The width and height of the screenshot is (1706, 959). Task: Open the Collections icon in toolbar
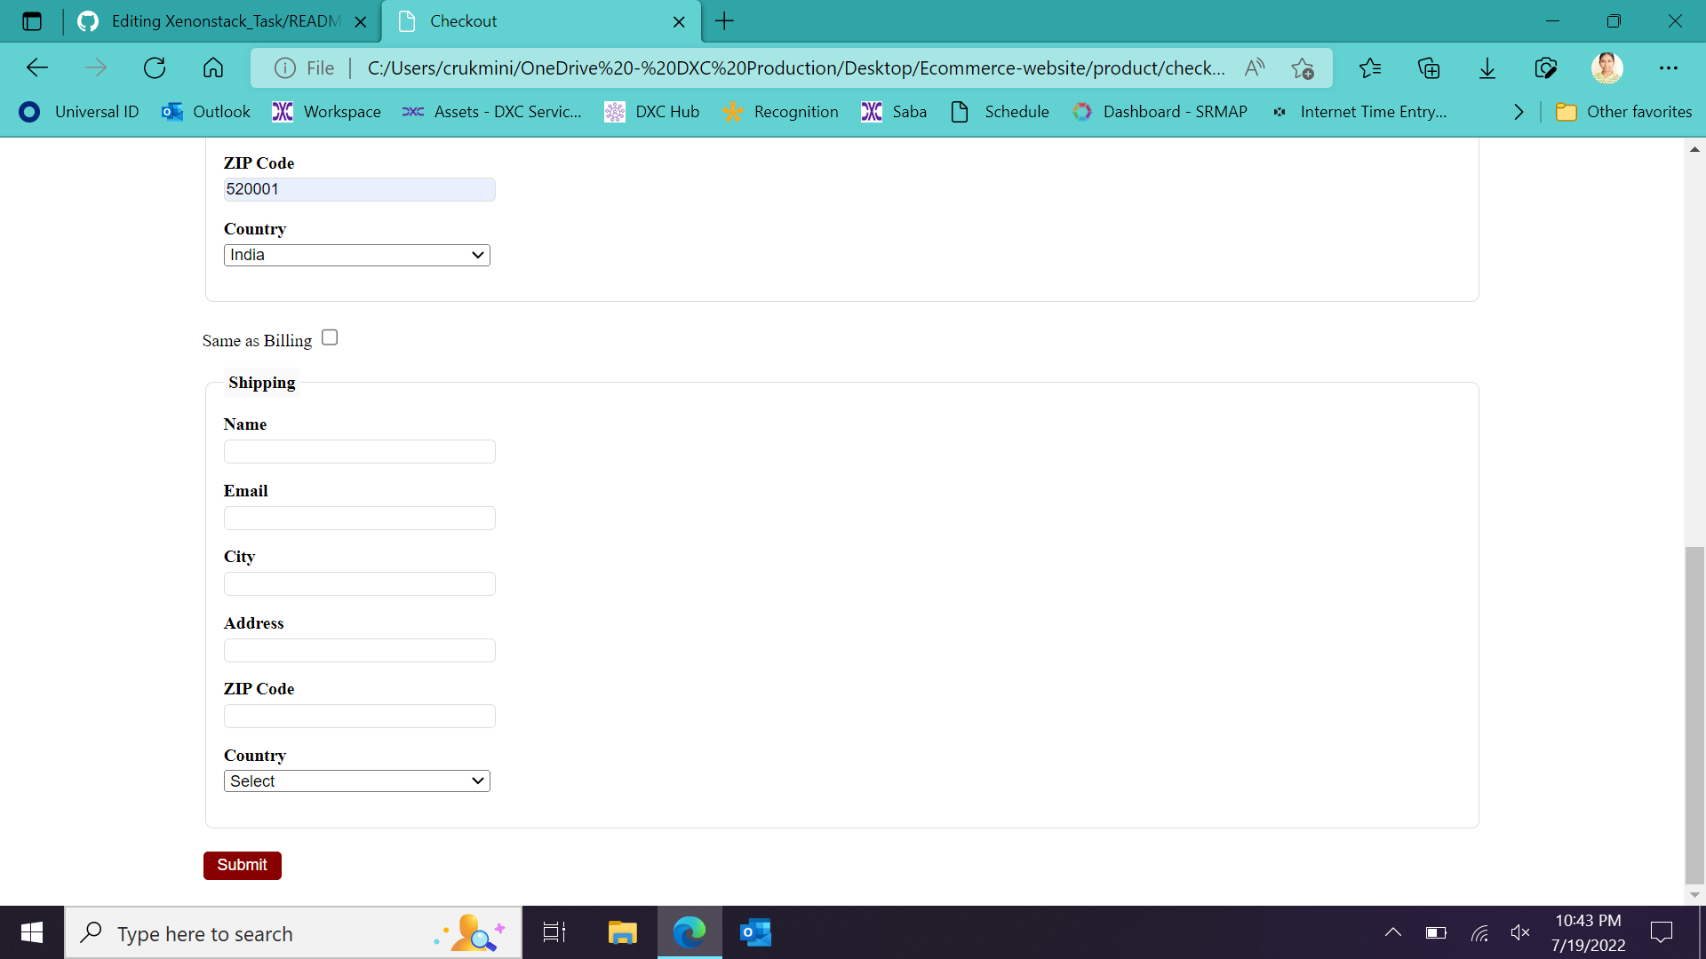(x=1429, y=68)
